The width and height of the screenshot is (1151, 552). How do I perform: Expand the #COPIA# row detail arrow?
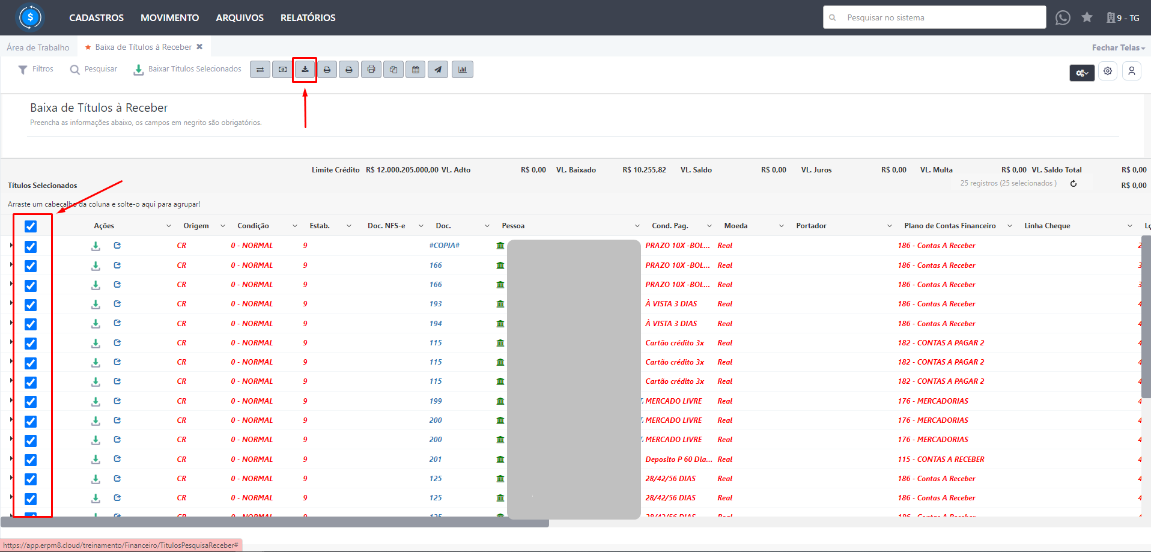11,245
